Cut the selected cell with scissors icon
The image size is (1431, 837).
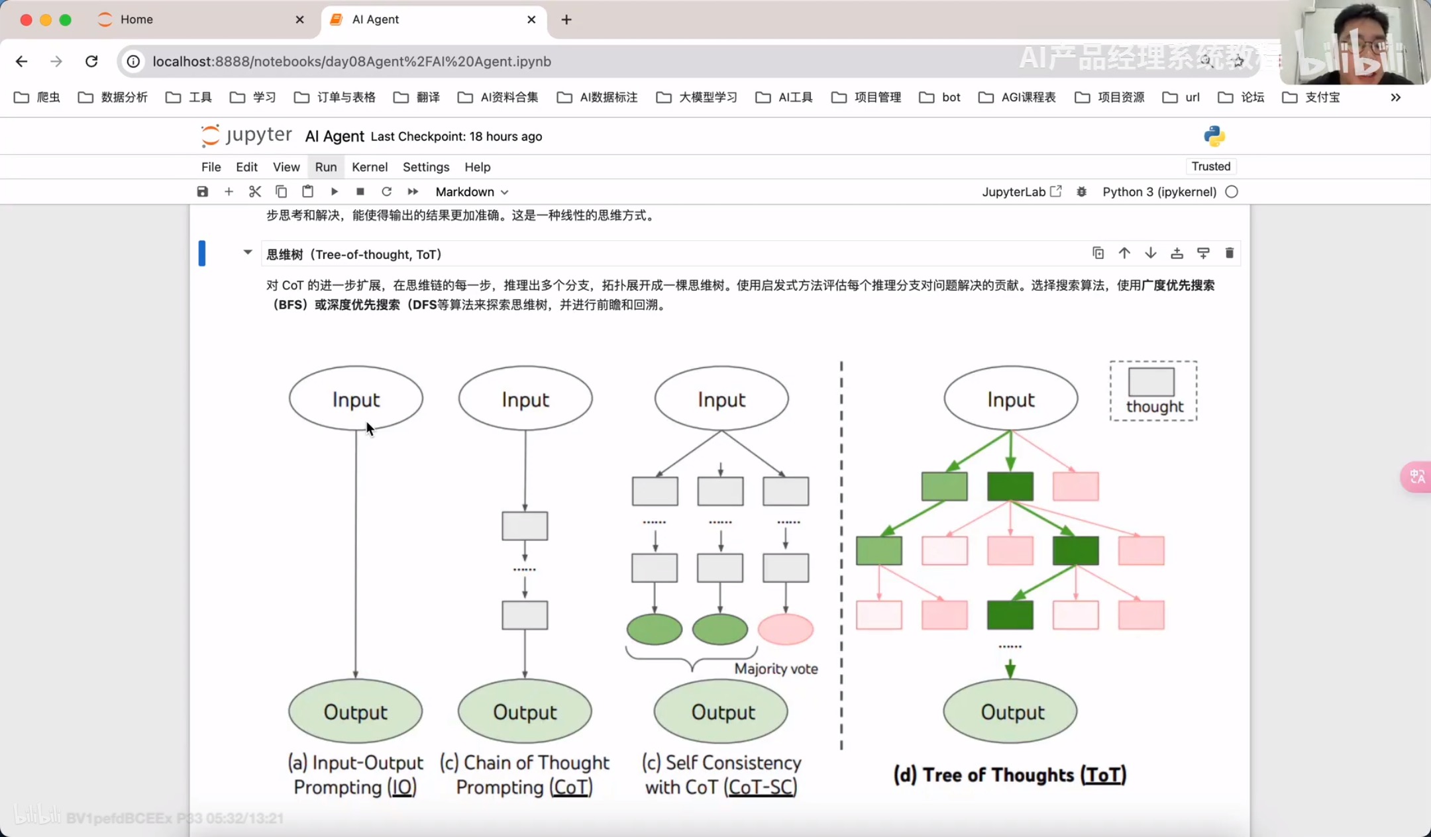[x=255, y=192]
